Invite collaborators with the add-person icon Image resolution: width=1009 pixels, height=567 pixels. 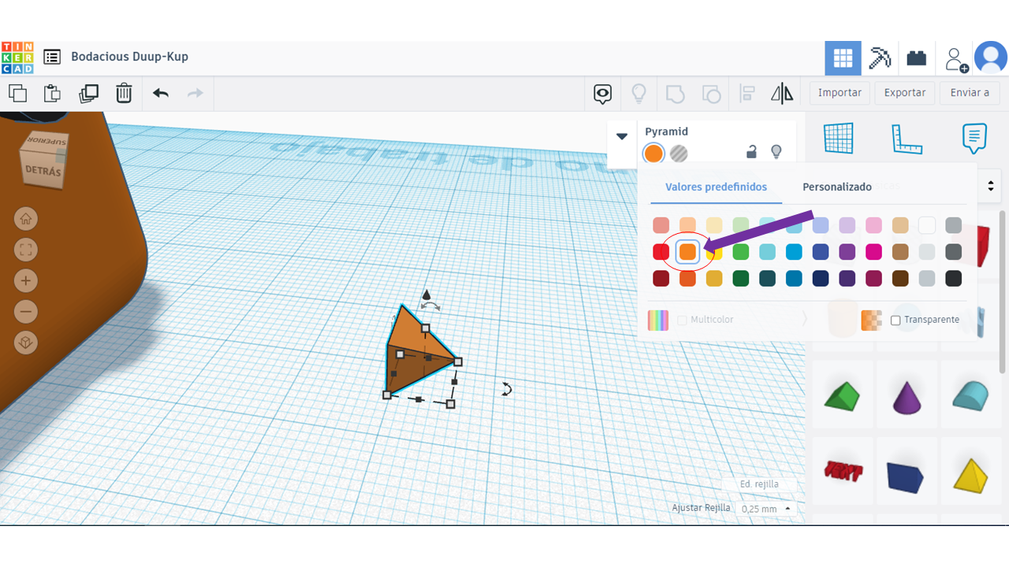coord(956,58)
